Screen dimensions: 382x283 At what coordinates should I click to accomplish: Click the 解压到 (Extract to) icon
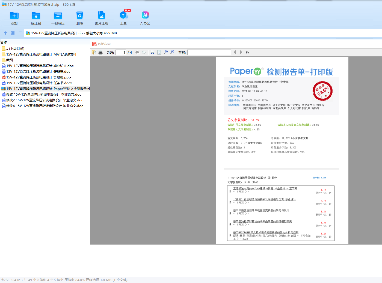[36, 16]
